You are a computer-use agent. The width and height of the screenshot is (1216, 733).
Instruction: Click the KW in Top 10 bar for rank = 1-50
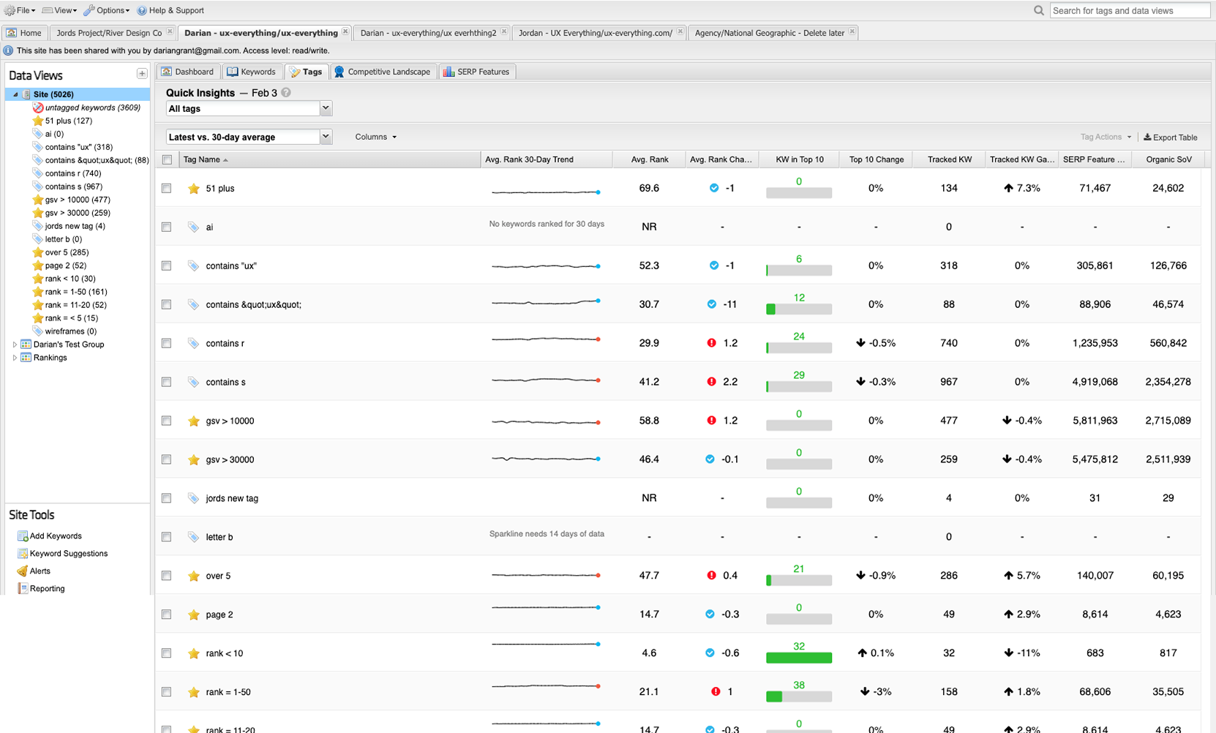pyautogui.click(x=799, y=696)
